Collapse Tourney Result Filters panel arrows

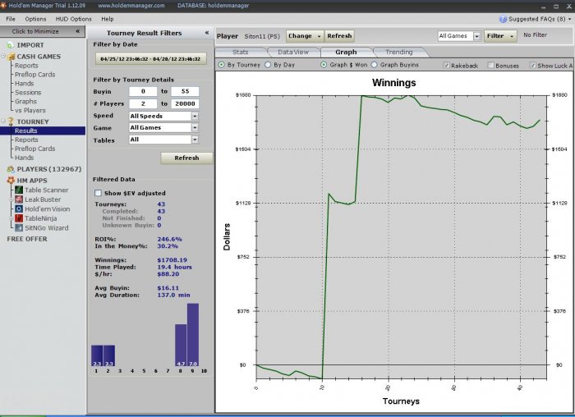tap(207, 33)
